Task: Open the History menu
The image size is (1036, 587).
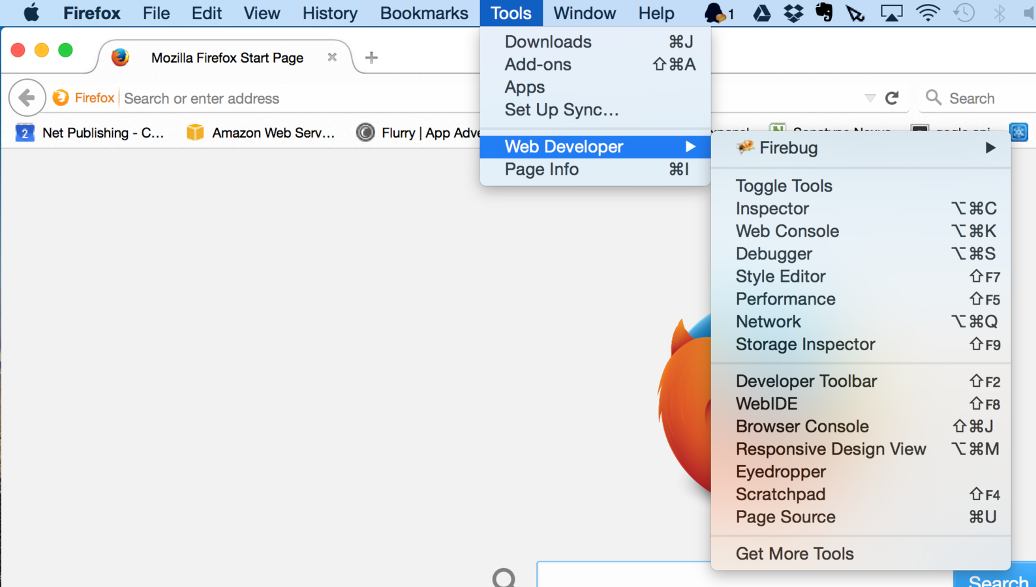Action: [330, 13]
